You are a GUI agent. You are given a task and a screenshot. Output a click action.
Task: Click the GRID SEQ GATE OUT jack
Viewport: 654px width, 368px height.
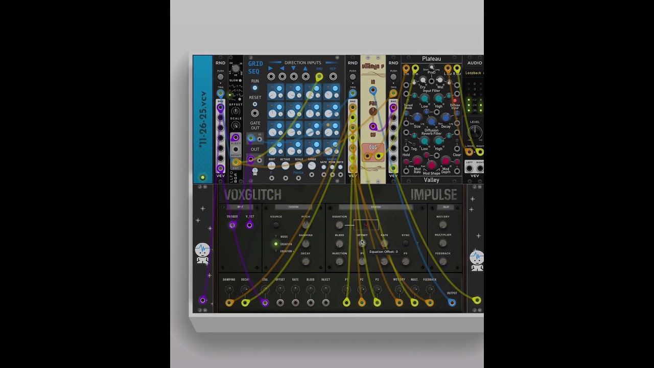251,139
